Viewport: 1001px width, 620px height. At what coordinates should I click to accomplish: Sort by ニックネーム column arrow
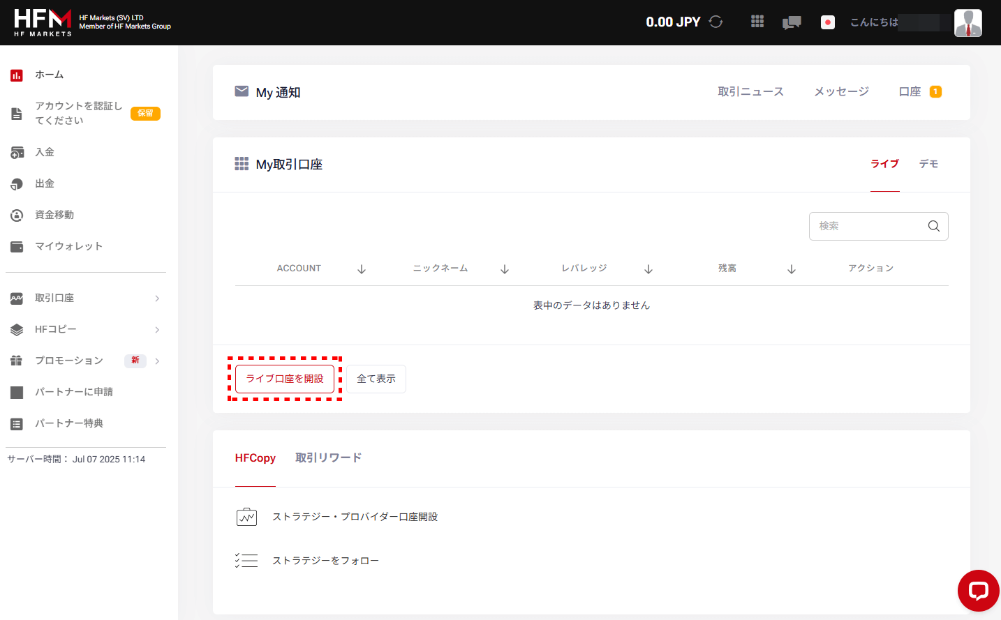505,269
